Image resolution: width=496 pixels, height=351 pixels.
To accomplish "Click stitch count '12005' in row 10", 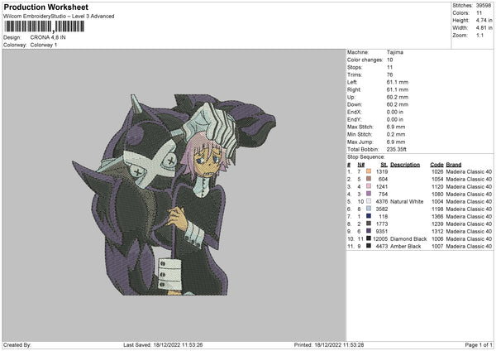I will coord(380,239).
